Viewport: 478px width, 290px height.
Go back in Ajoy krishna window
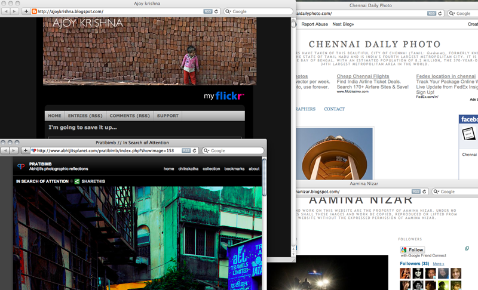click(6, 11)
